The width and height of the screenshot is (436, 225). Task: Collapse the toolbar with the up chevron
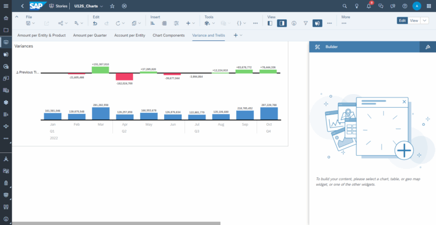pos(16,17)
